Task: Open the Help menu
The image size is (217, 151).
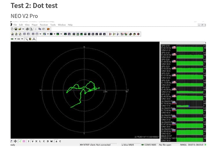Action: (x=70, y=25)
